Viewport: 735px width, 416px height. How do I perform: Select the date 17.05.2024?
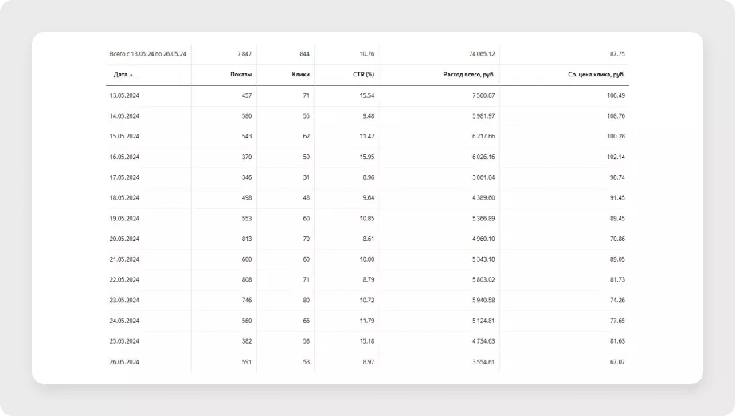[x=124, y=177]
